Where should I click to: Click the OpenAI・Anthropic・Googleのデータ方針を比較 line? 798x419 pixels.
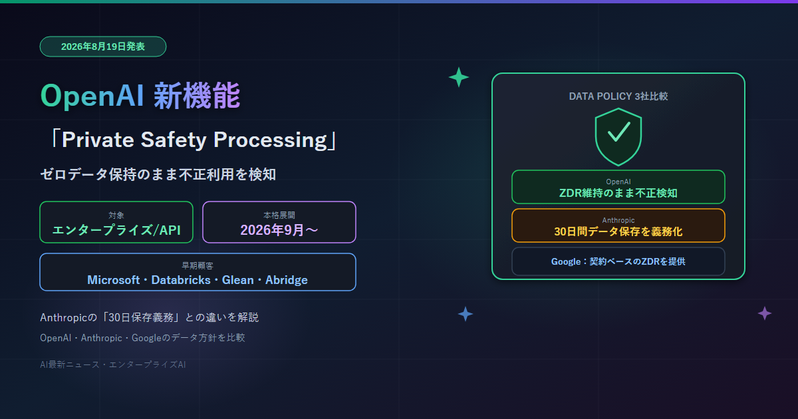pyautogui.click(x=143, y=338)
